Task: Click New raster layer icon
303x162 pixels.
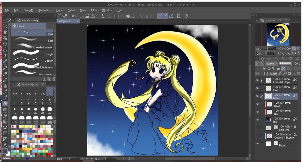Action: click(x=266, y=73)
